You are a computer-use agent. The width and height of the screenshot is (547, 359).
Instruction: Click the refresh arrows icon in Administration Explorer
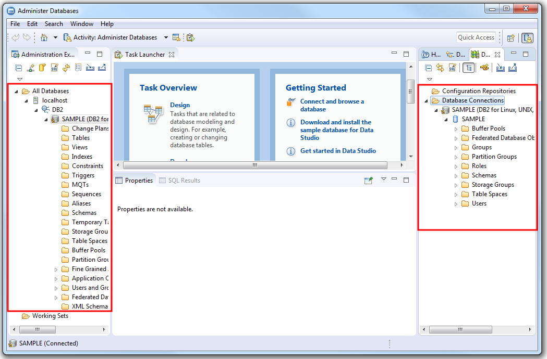[66, 68]
